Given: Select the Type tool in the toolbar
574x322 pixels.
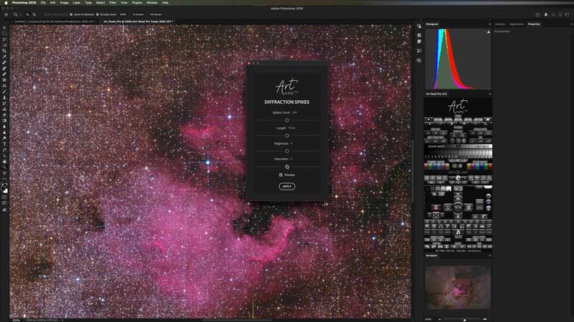Looking at the screenshot, I should pyautogui.click(x=4, y=144).
